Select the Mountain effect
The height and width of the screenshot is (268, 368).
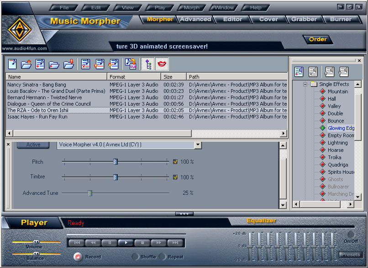(338, 91)
